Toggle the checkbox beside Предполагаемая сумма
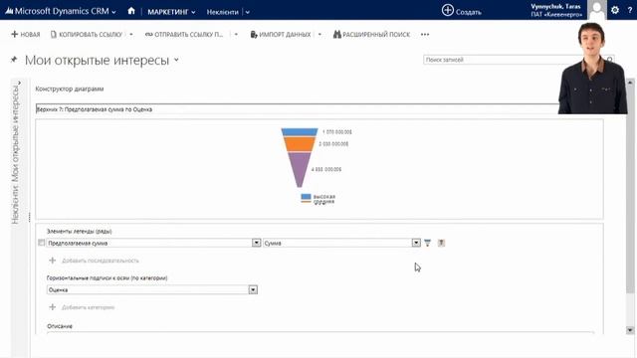 tap(42, 243)
